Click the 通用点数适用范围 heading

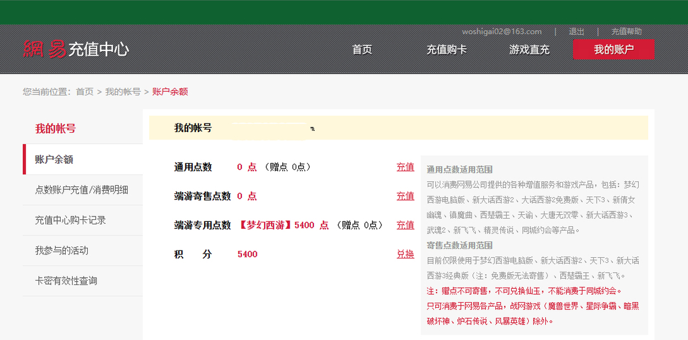[460, 169]
